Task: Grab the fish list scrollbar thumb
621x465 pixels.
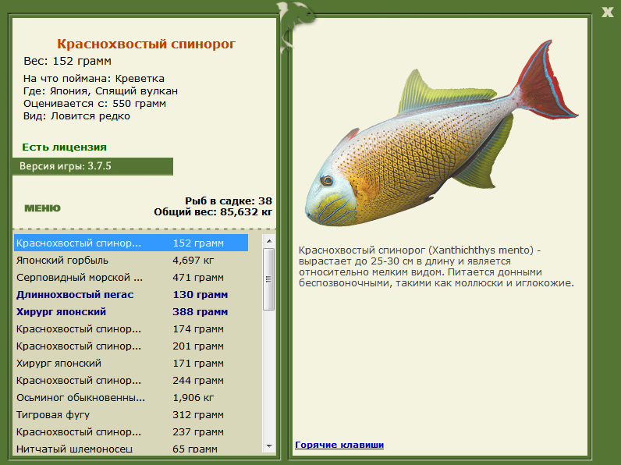Action: click(x=269, y=279)
